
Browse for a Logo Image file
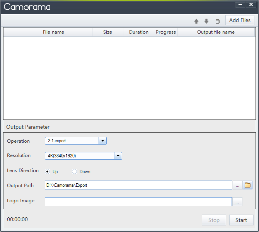tap(237, 201)
